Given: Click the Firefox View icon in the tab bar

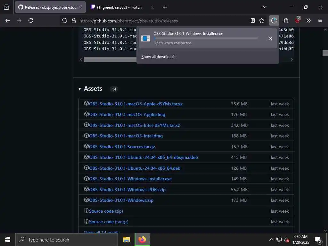Looking at the screenshot, I should click(6, 7).
